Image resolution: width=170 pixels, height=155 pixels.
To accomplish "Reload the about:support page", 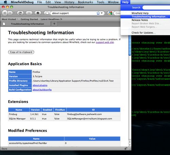I will 20,13.
